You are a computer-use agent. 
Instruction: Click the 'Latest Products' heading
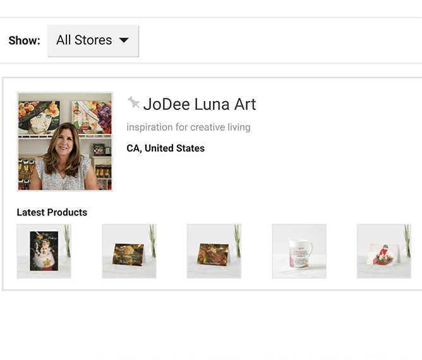click(x=52, y=212)
